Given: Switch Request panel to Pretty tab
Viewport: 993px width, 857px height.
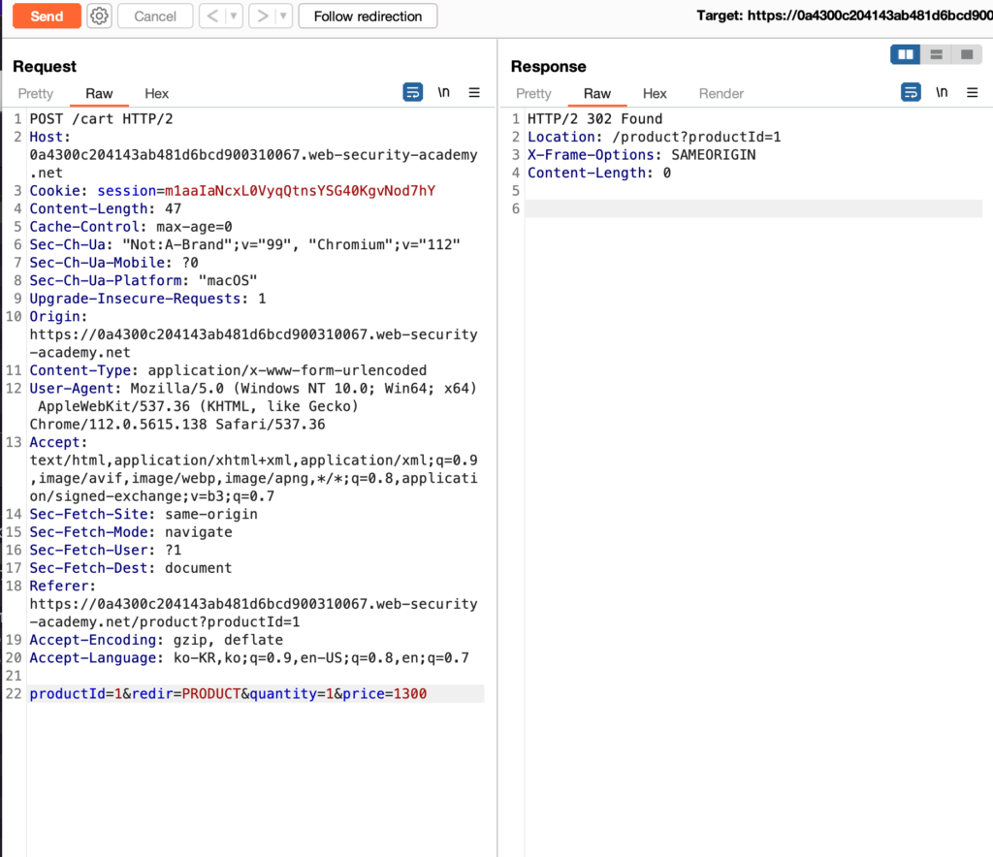Looking at the screenshot, I should [36, 94].
